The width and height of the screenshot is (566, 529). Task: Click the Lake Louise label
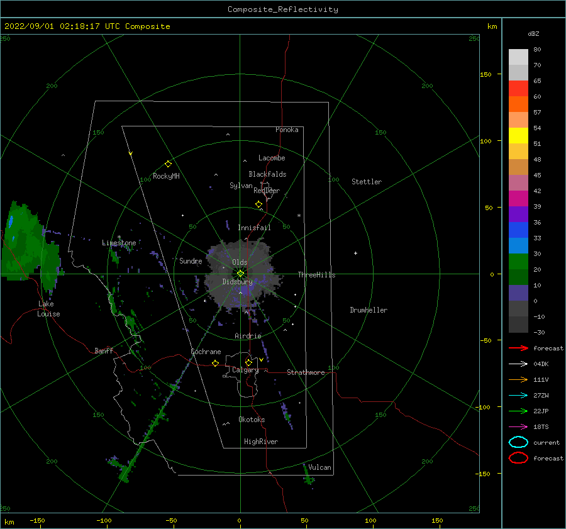pyautogui.click(x=48, y=309)
